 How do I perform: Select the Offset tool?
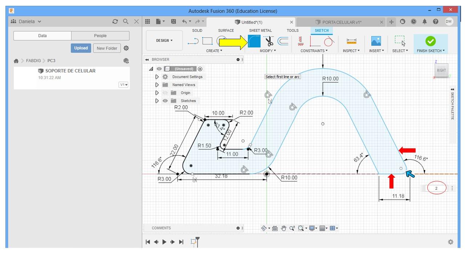click(x=283, y=41)
